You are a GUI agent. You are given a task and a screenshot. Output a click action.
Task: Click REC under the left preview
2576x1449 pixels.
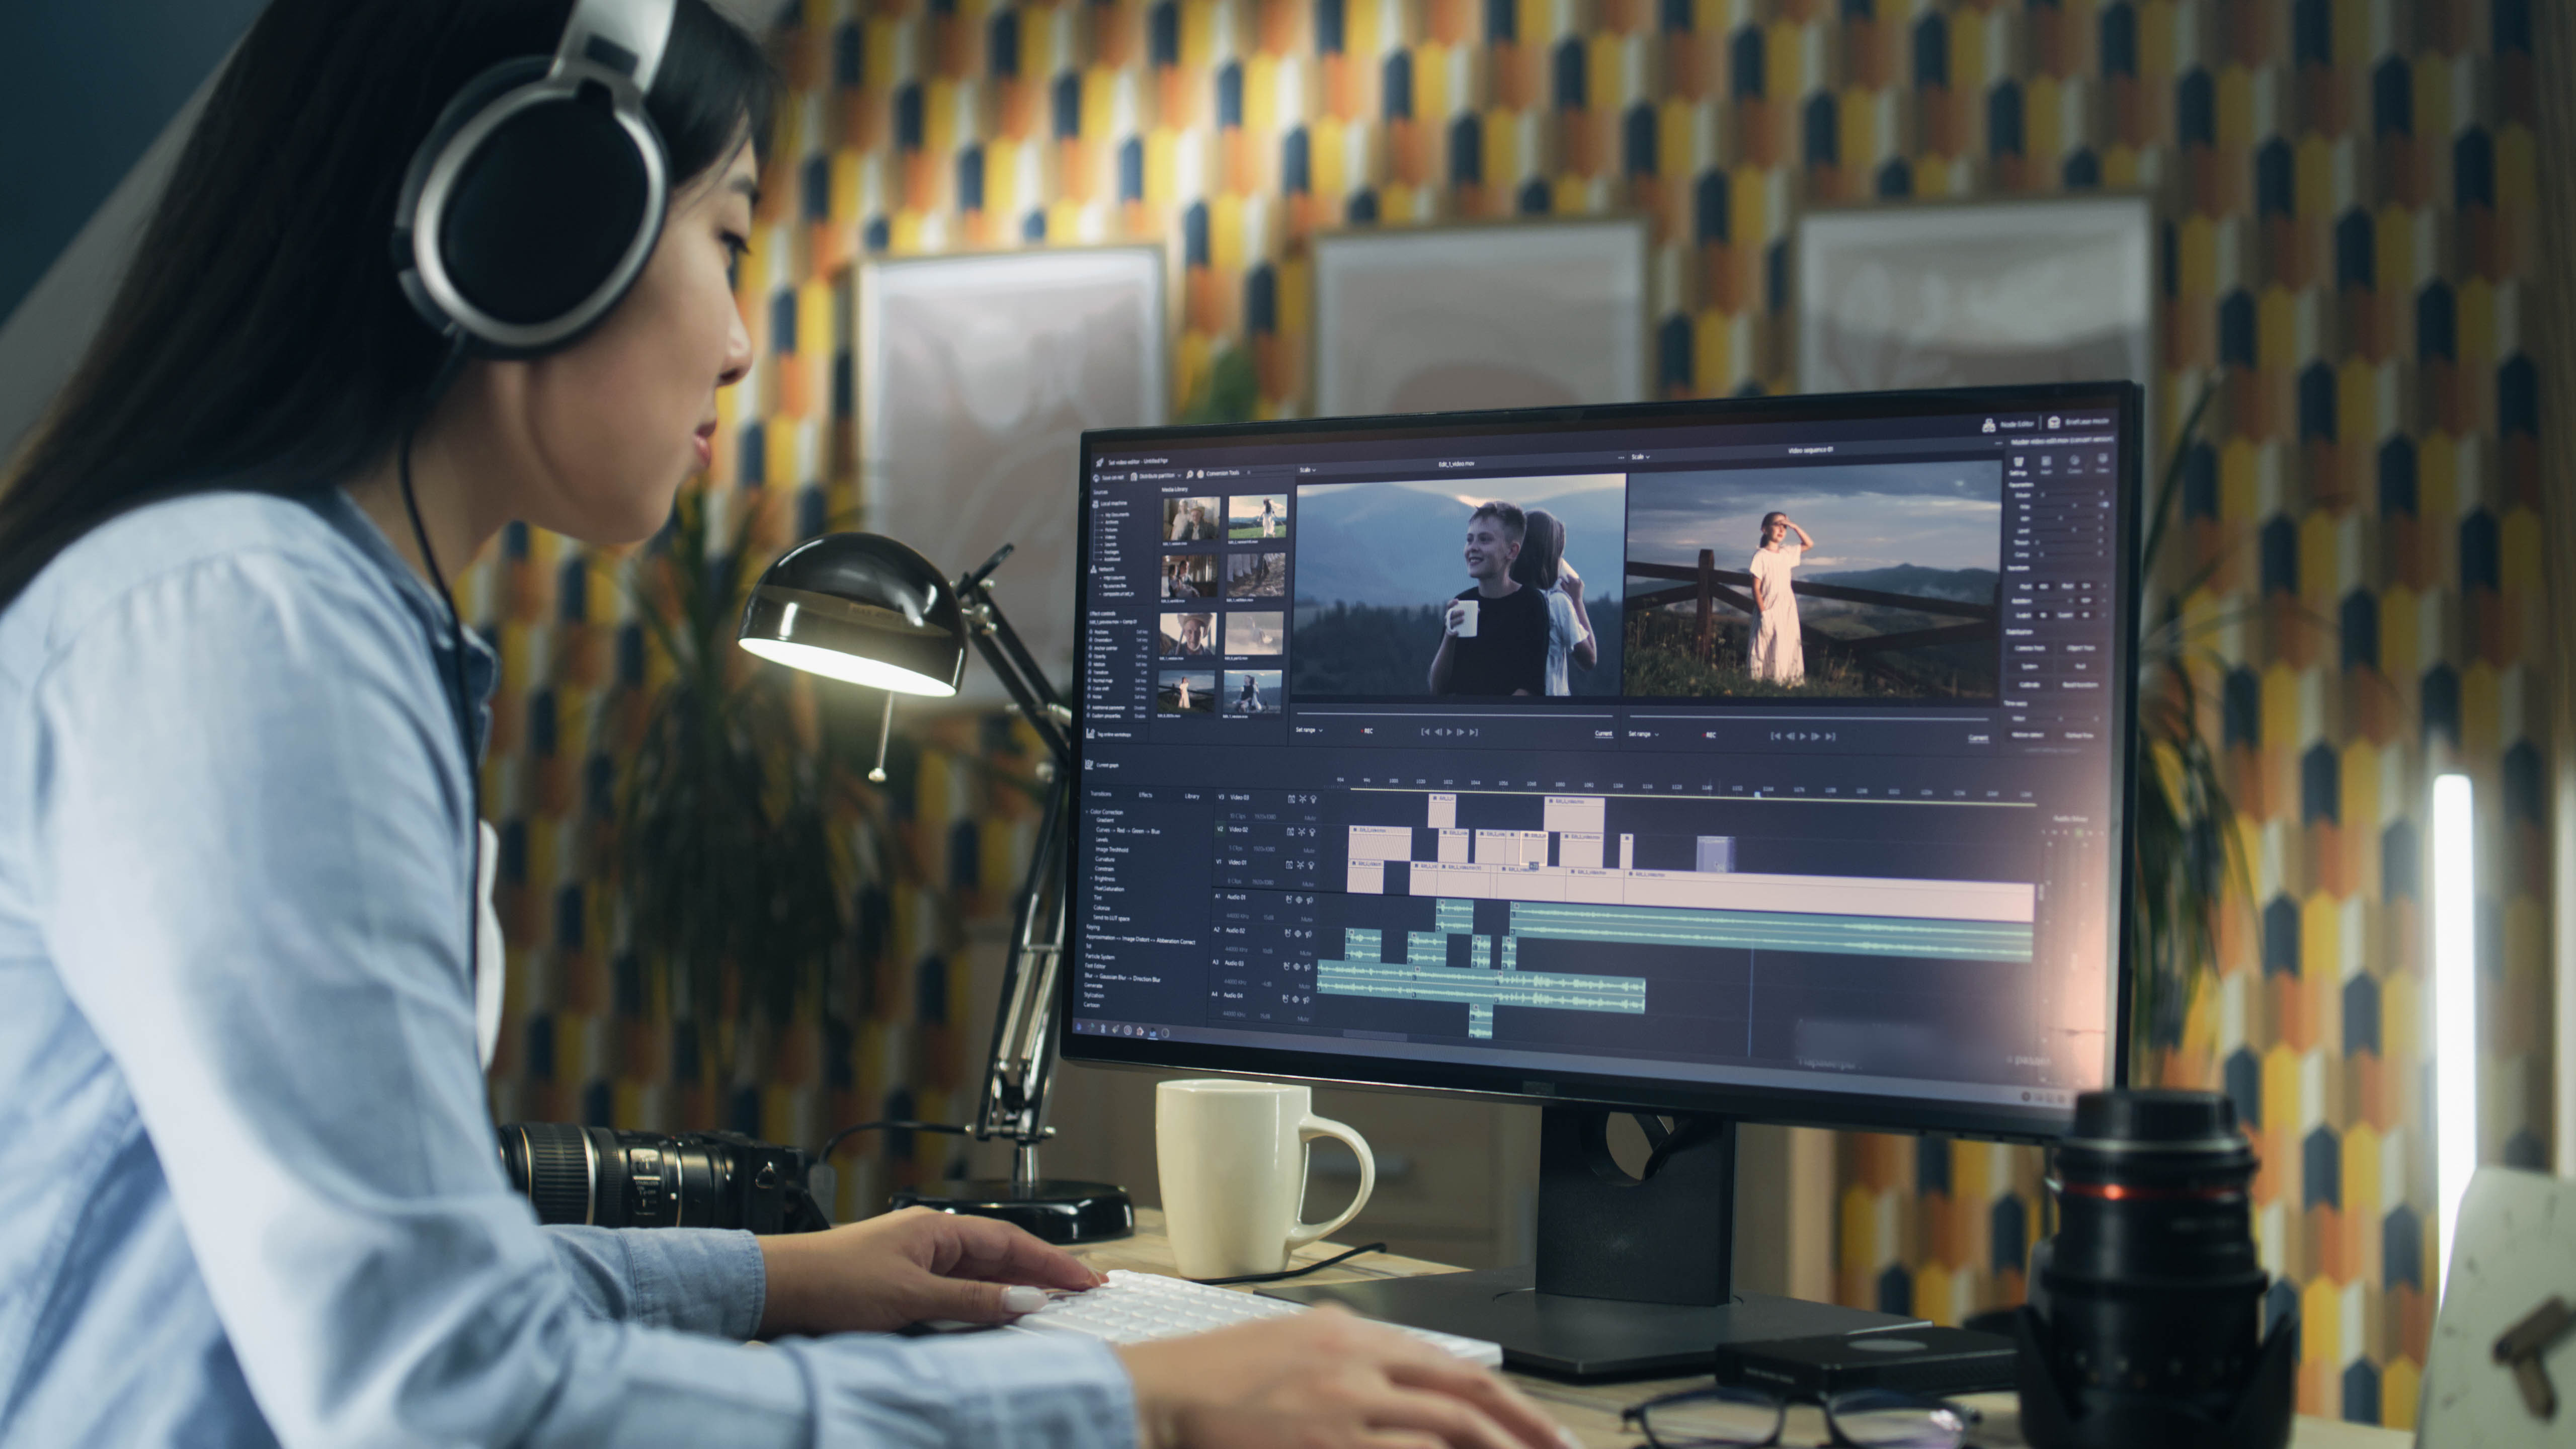coord(1367,731)
